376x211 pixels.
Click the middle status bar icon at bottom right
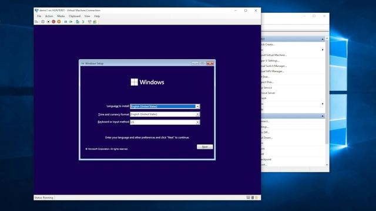point(253,198)
